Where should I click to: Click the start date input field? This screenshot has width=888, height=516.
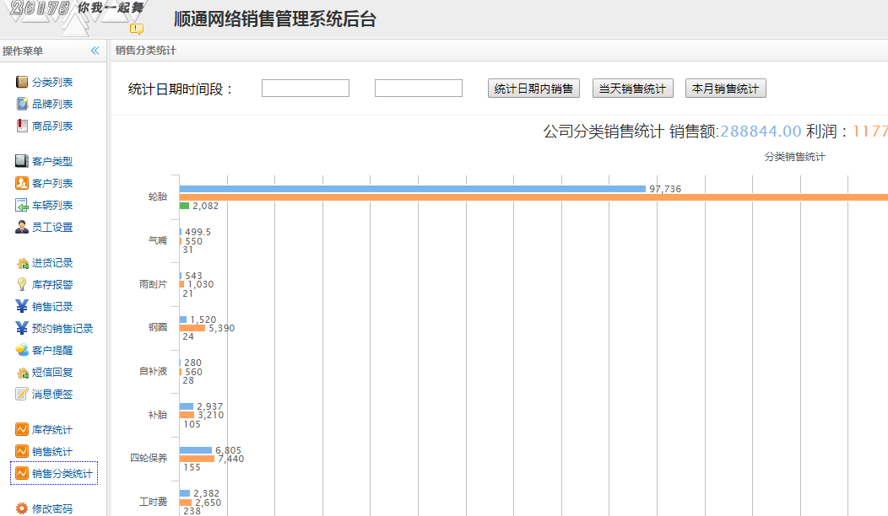click(x=305, y=89)
